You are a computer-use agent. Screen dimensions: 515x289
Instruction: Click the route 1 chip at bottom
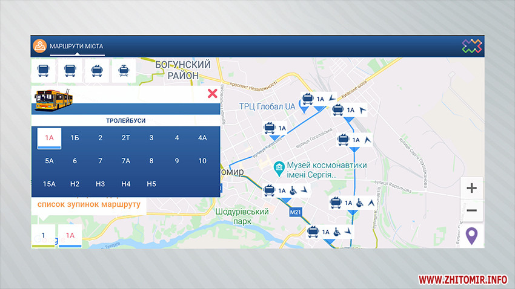(43, 235)
